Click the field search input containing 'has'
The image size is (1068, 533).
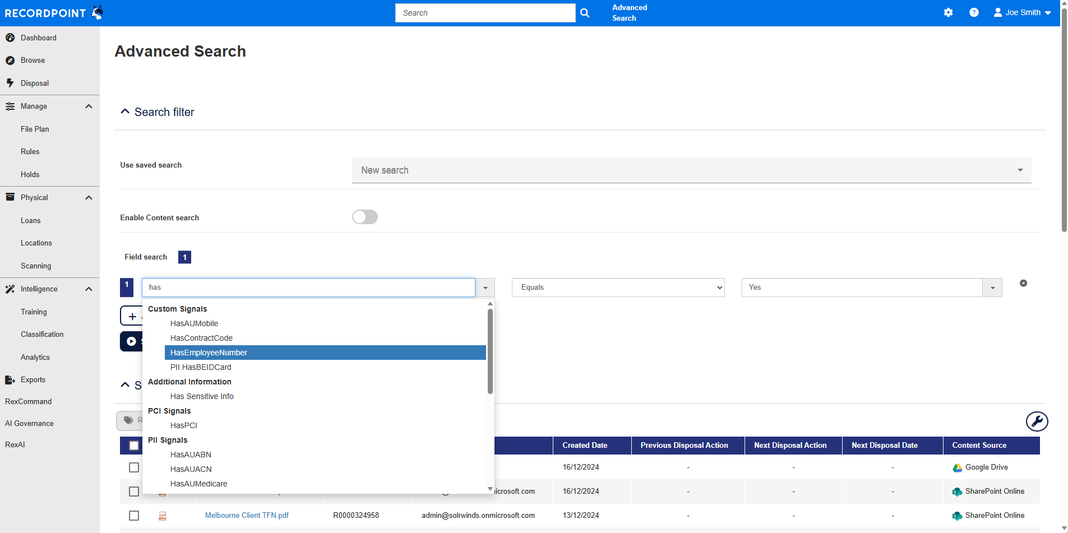point(308,288)
